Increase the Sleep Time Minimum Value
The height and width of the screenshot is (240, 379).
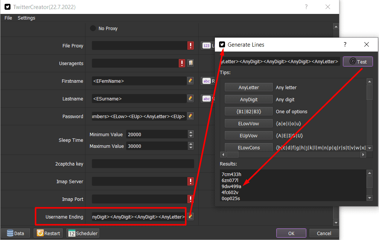pos(191,132)
